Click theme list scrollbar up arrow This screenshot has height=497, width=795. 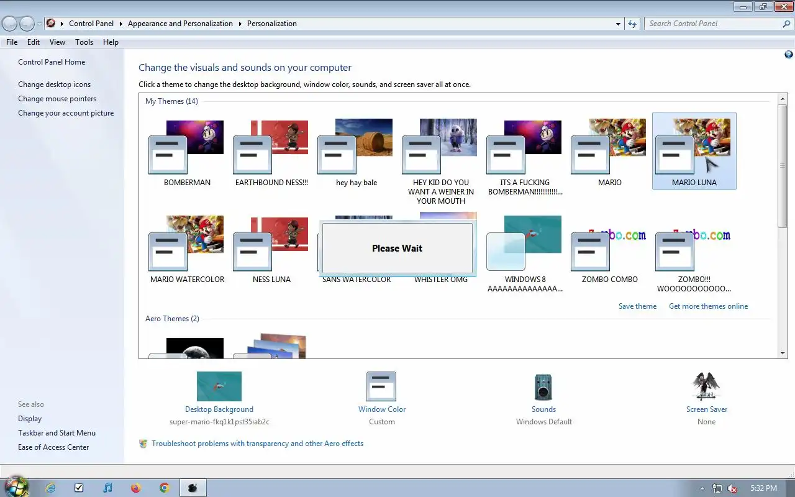(783, 99)
